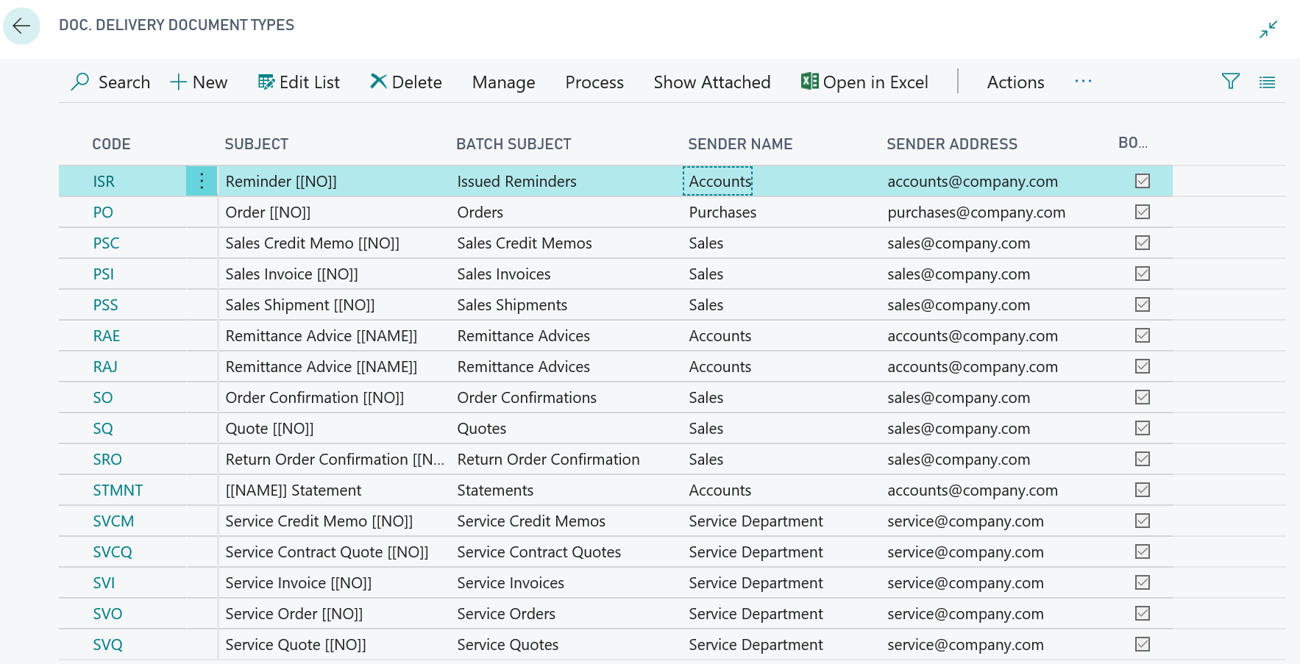The image size is (1300, 664).
Task: Open the SVCQ document type link
Action: tap(113, 551)
